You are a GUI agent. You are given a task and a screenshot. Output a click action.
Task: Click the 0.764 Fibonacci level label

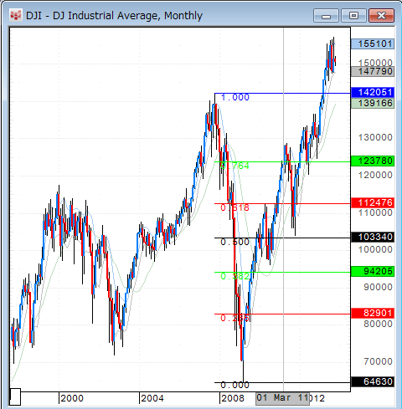coord(234,166)
